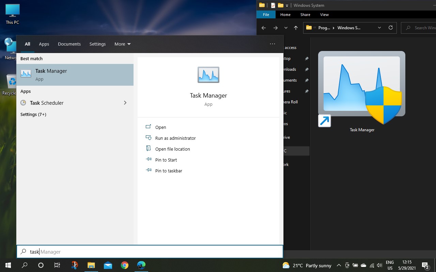Expand the More filter dropdown
This screenshot has height=272, width=436.
tap(123, 44)
